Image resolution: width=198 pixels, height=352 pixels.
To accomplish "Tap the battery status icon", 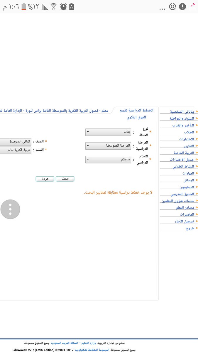I will pyautogui.click(x=23, y=6).
